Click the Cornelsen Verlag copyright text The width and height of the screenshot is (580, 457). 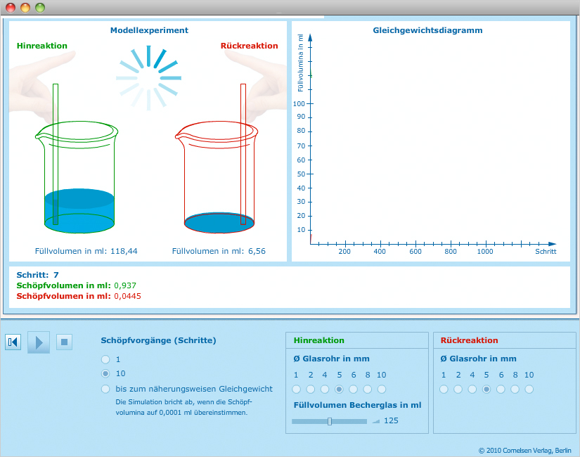coord(524,450)
